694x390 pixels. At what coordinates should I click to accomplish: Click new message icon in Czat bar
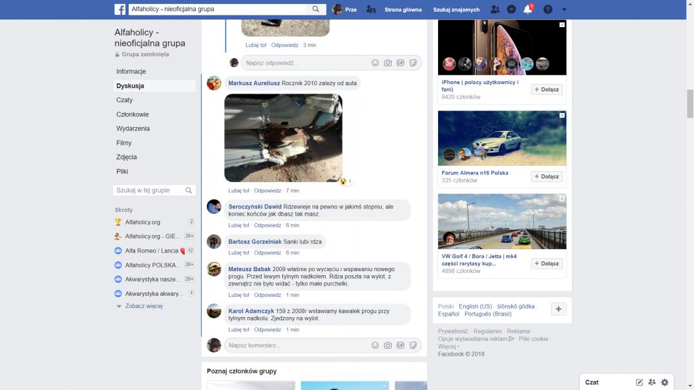tap(639, 382)
